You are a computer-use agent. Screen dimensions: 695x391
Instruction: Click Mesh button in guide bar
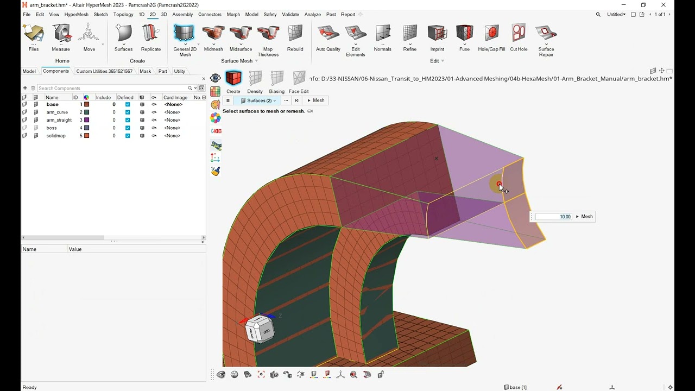coord(315,100)
